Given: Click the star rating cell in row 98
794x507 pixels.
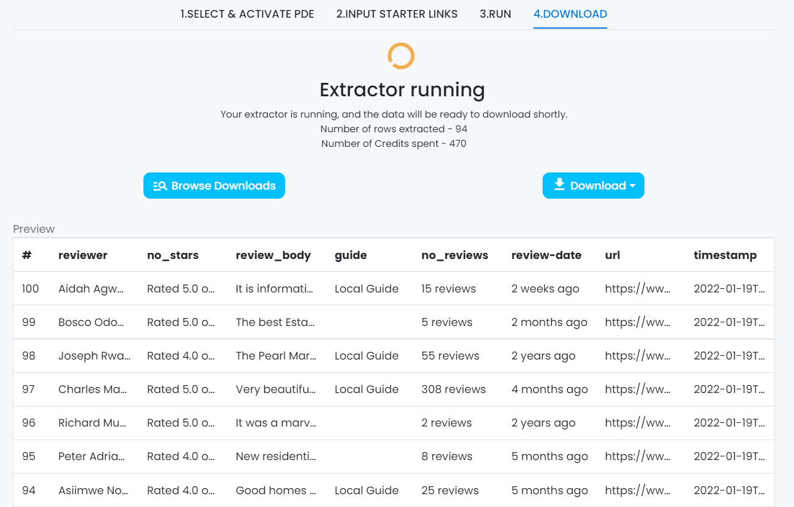Looking at the screenshot, I should (x=181, y=356).
